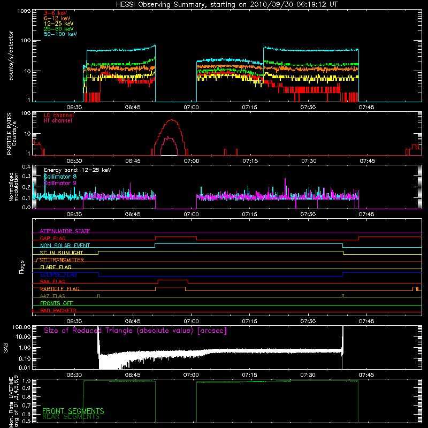This screenshot has width=428, height=428.
Task: Click the ECLIPSE_FLAG label
Action: tap(58, 274)
